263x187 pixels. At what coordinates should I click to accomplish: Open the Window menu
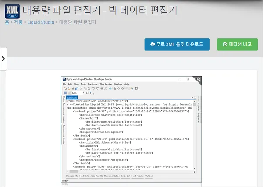click(x=118, y=84)
